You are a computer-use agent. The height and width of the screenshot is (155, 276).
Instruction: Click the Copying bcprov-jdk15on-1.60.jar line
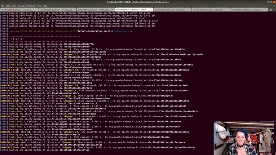pos(78,23)
